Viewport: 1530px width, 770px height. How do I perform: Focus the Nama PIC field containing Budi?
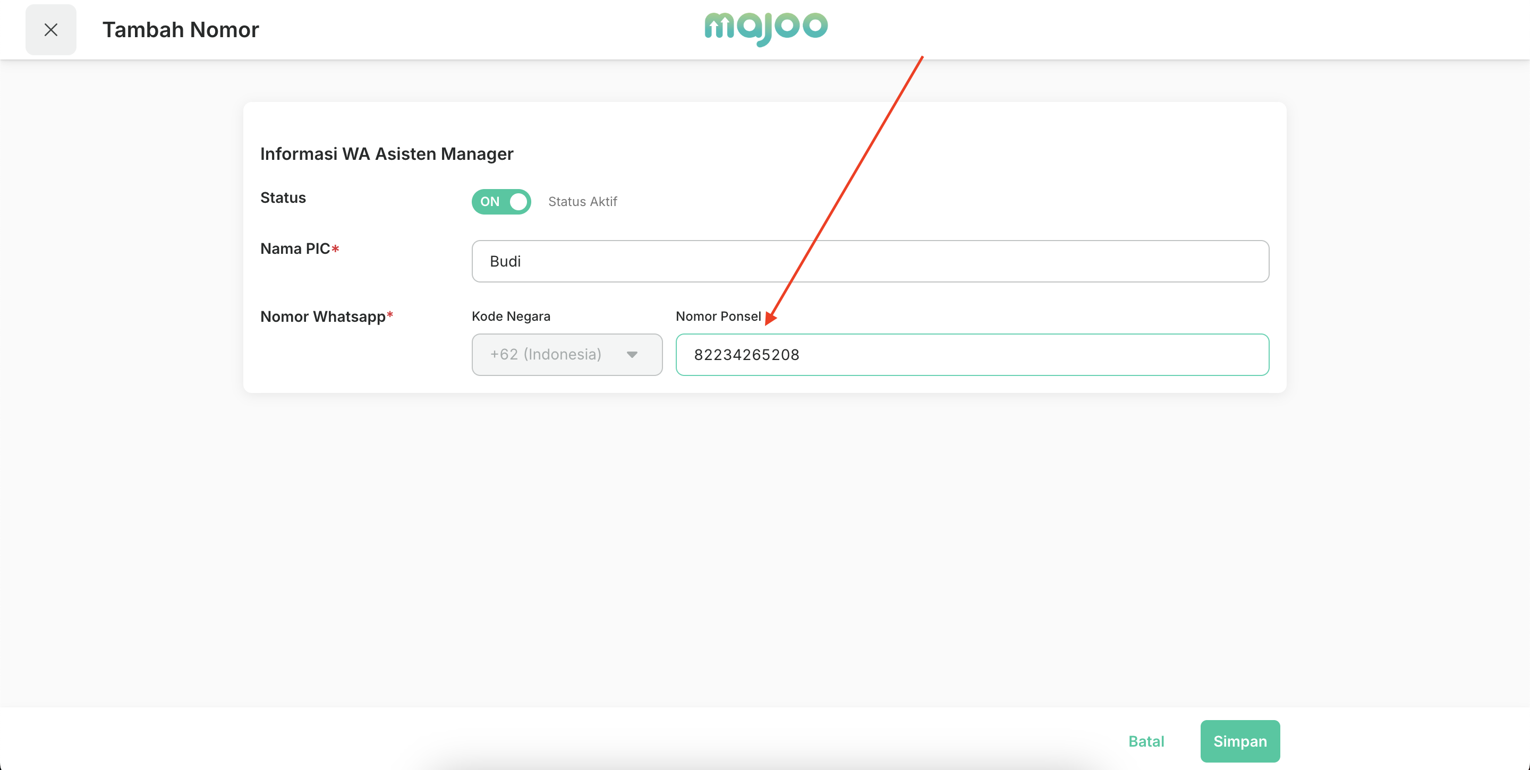(x=870, y=261)
